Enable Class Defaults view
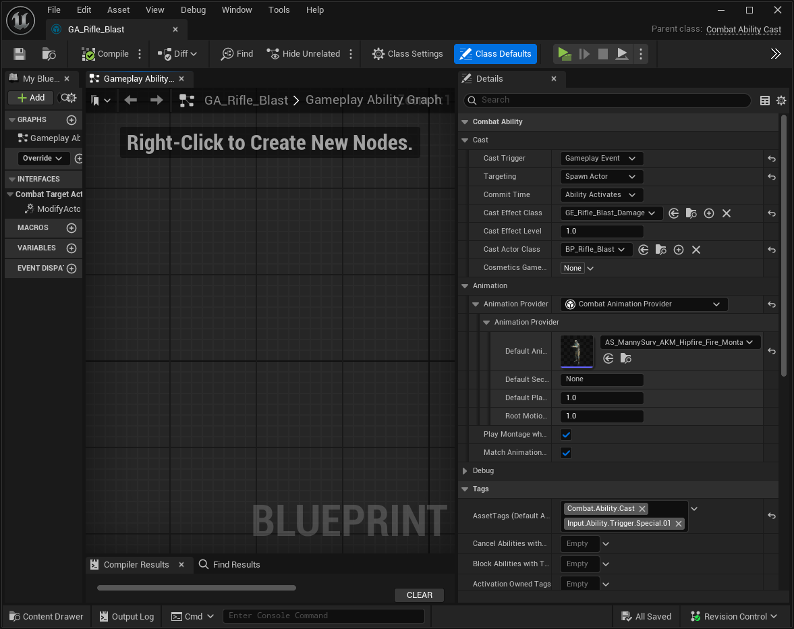794x629 pixels. [x=495, y=54]
